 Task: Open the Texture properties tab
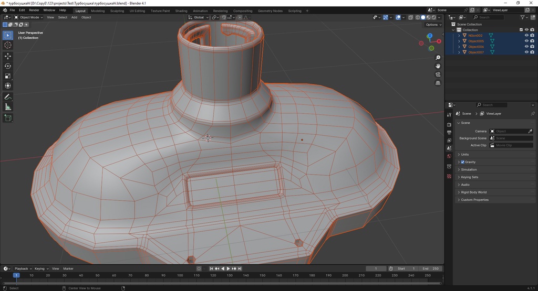coord(449,176)
